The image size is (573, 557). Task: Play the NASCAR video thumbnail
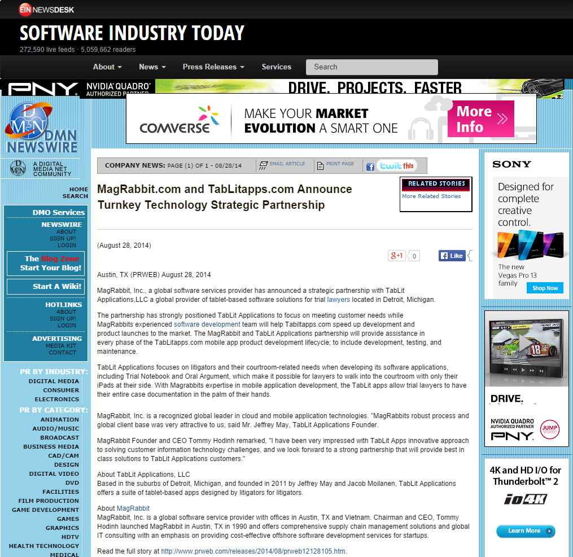pyautogui.click(x=525, y=344)
